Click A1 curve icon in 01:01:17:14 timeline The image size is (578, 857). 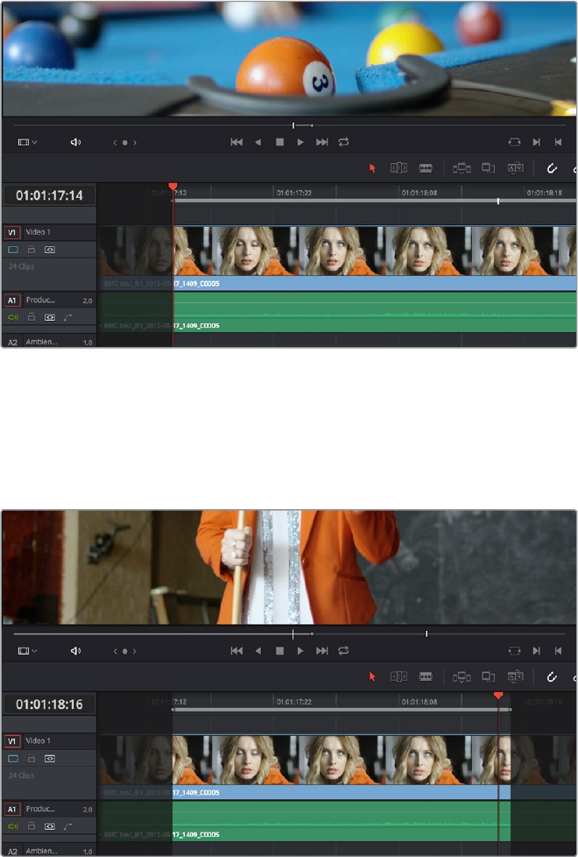coord(67,317)
